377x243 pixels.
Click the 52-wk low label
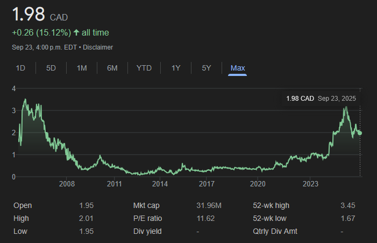tap(269, 218)
